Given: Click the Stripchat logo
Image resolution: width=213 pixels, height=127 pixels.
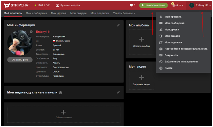Looking at the screenshot, I should (x=17, y=5).
